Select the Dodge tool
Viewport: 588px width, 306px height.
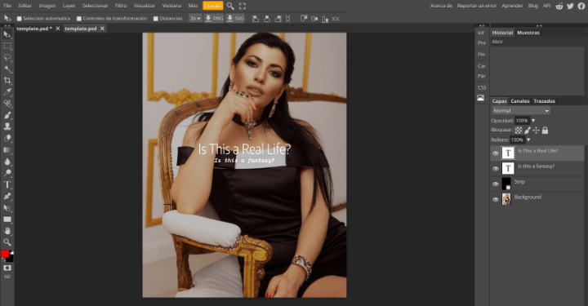(x=7, y=173)
